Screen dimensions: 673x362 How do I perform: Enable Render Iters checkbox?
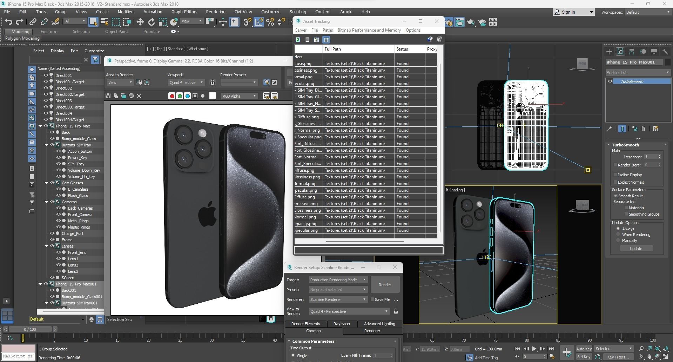pyautogui.click(x=615, y=165)
